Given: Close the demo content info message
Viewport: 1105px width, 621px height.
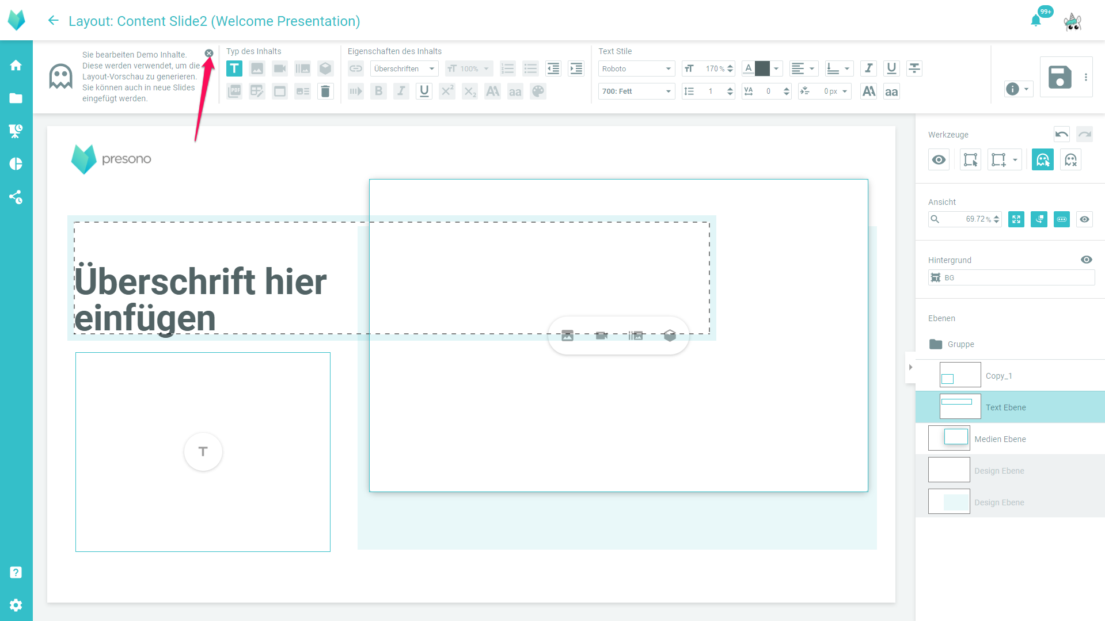Looking at the screenshot, I should 209,53.
